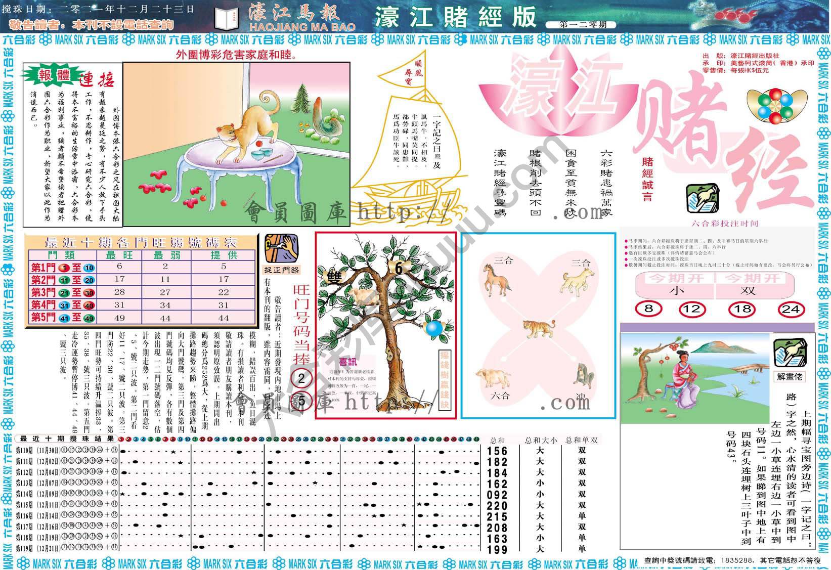Click the circled number 24

pyautogui.click(x=791, y=309)
